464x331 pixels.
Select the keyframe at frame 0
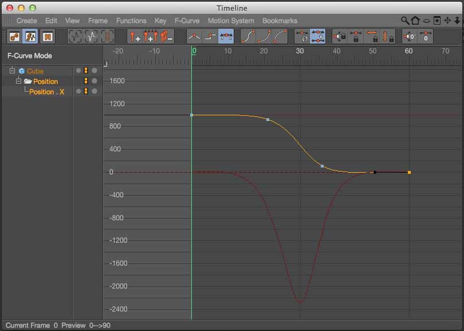click(x=192, y=115)
